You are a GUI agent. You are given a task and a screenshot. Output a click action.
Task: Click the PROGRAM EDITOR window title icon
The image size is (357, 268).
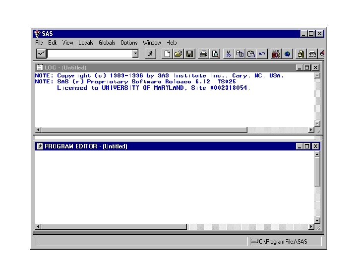tap(40, 146)
